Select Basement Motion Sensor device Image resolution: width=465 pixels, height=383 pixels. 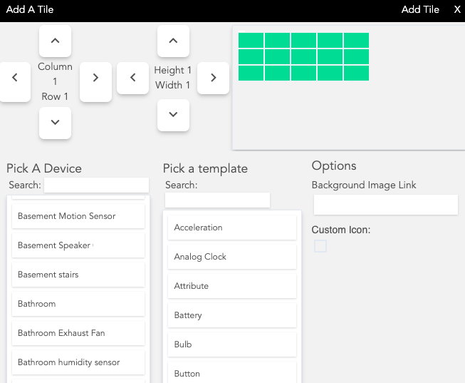pos(78,216)
